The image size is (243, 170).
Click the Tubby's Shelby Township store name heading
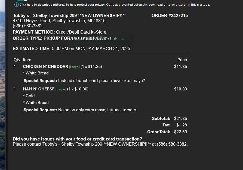(x=69, y=15)
